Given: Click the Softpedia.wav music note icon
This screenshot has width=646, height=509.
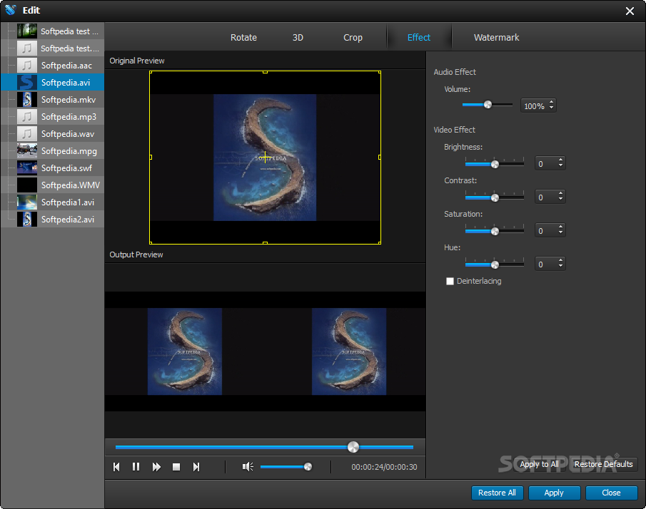Looking at the screenshot, I should coord(27,134).
